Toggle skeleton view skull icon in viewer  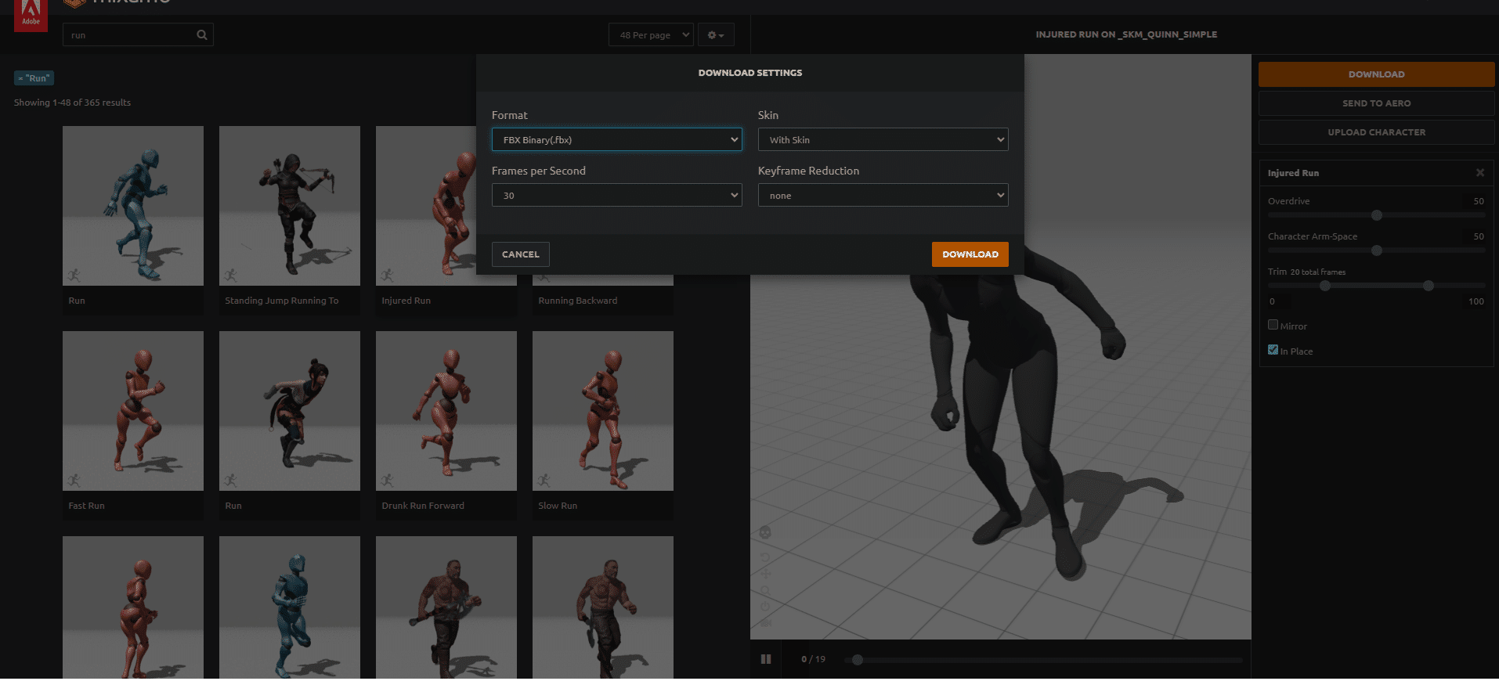(x=765, y=532)
